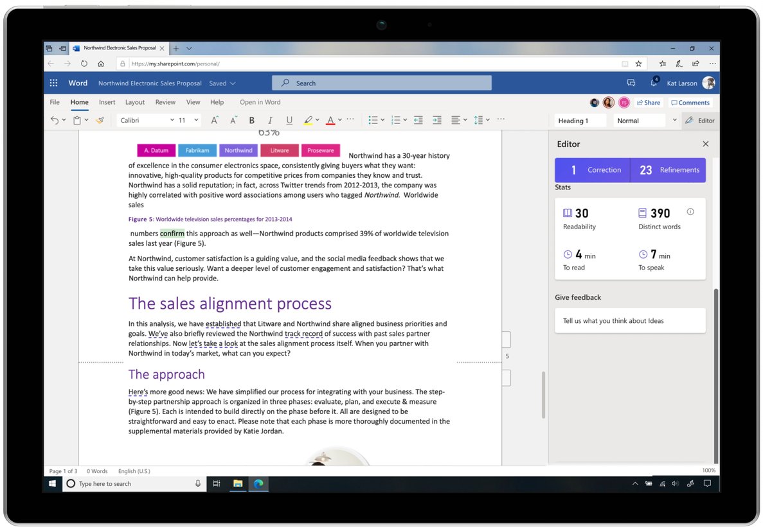Open the Saved status dropdown

pos(222,83)
